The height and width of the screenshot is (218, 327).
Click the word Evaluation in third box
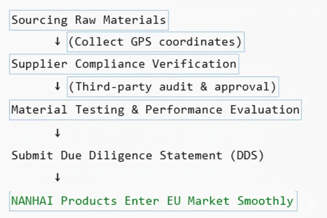pyautogui.click(x=265, y=109)
